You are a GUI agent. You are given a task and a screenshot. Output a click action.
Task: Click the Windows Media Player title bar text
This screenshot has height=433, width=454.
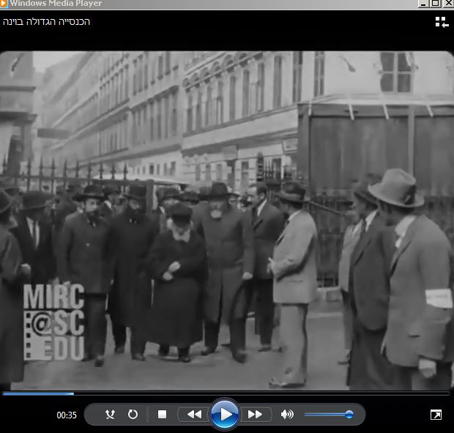point(56,4)
